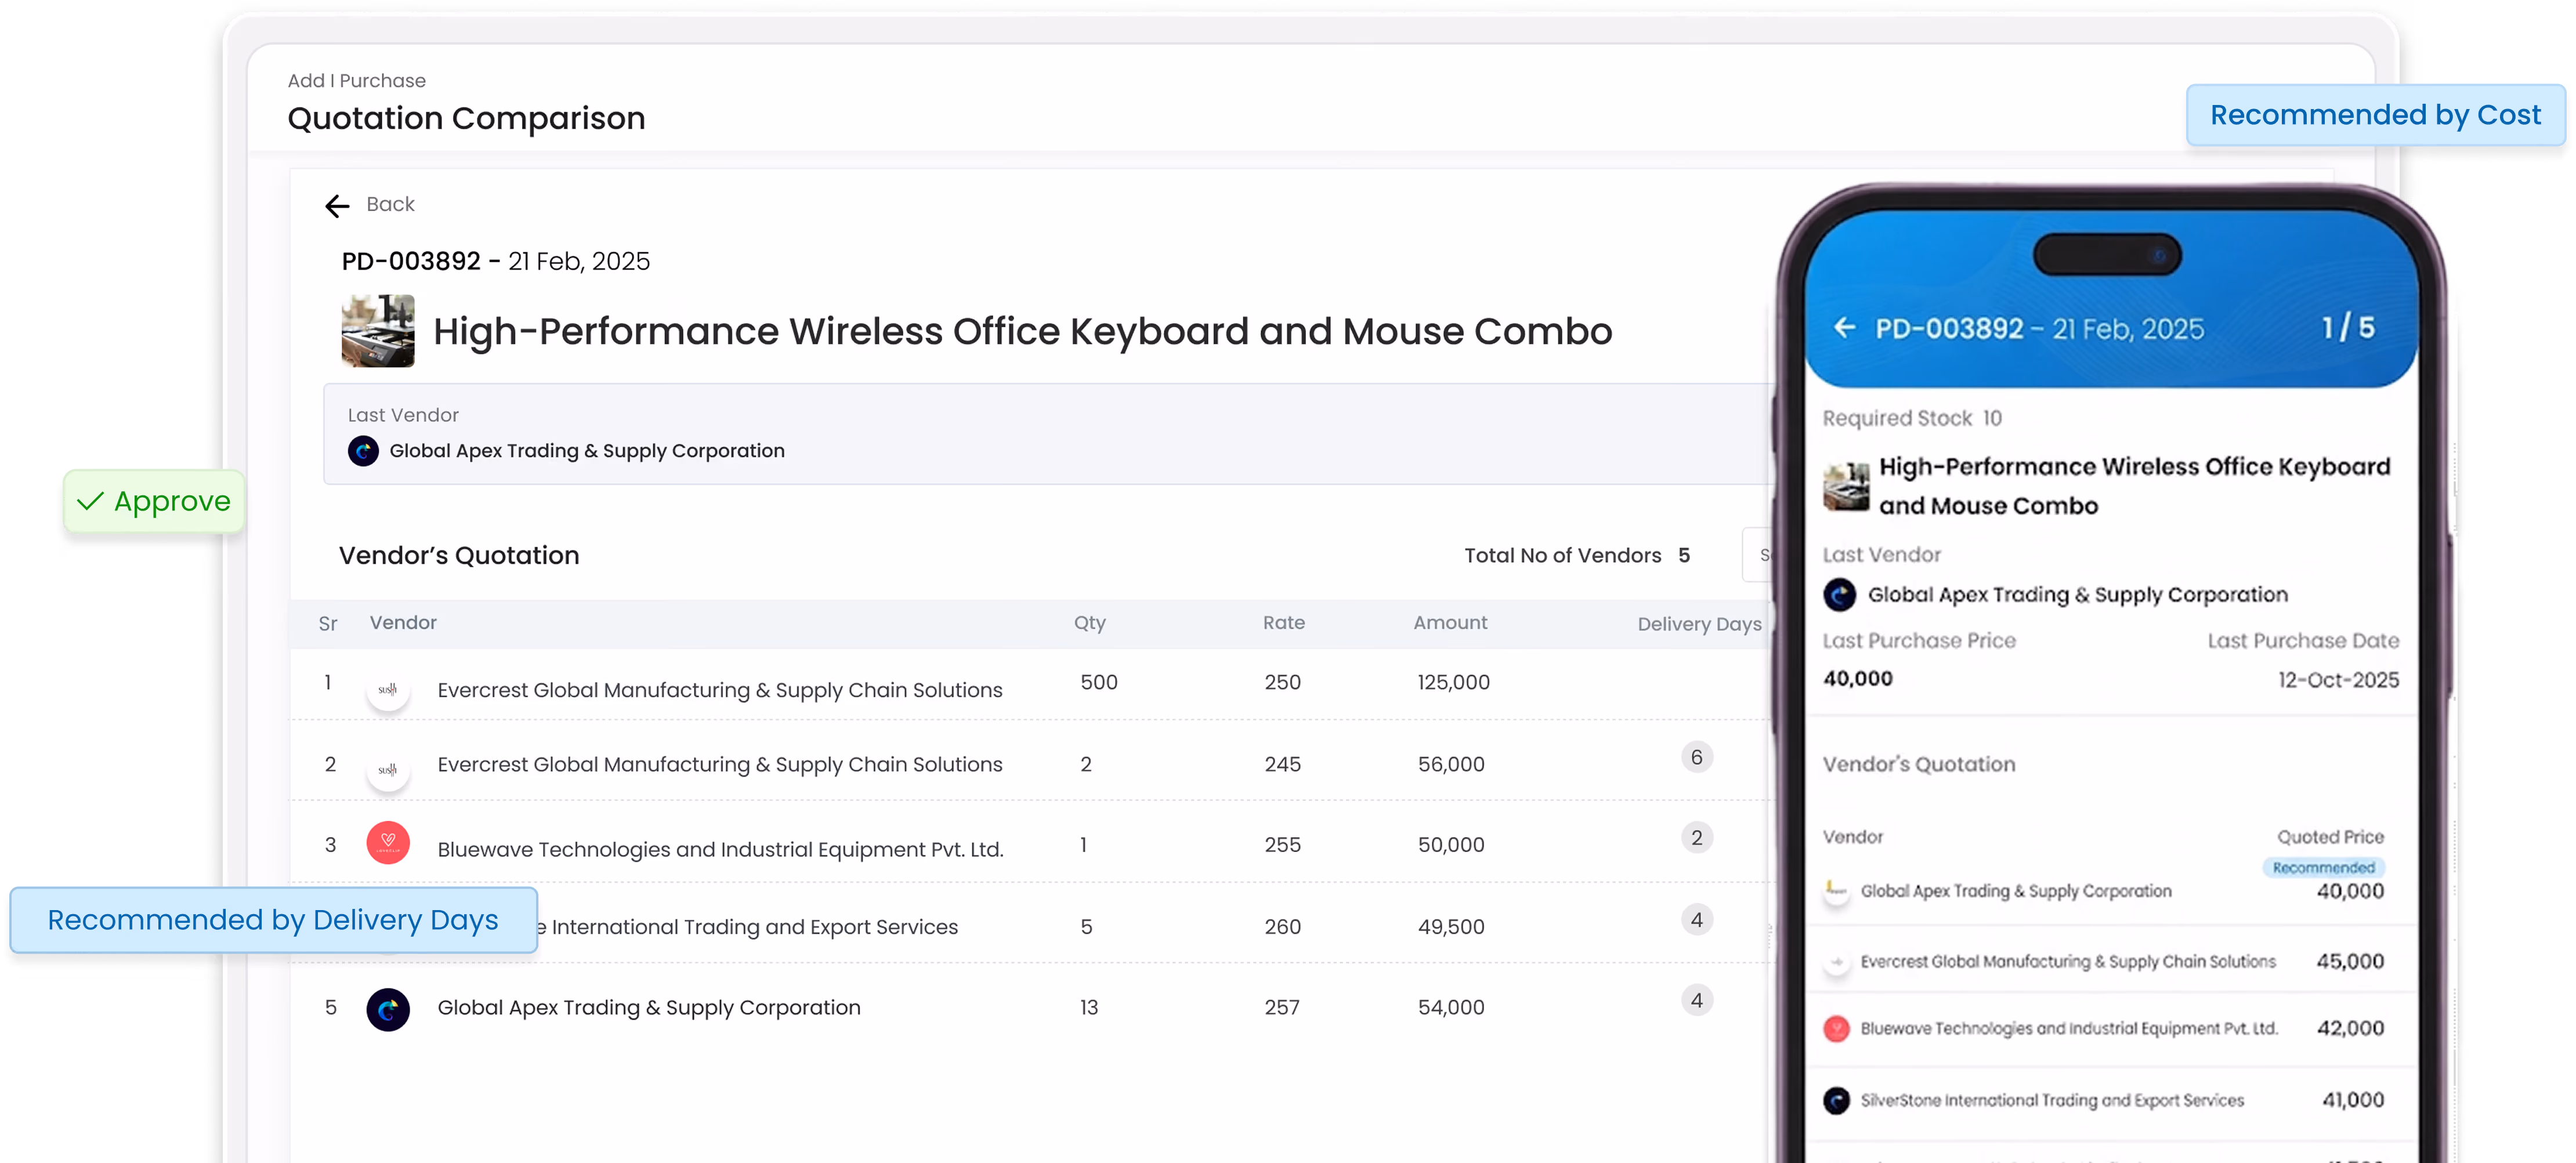The height and width of the screenshot is (1163, 2576).
Task: Click SilverStone International Trading name in phone
Action: tap(2052, 1100)
